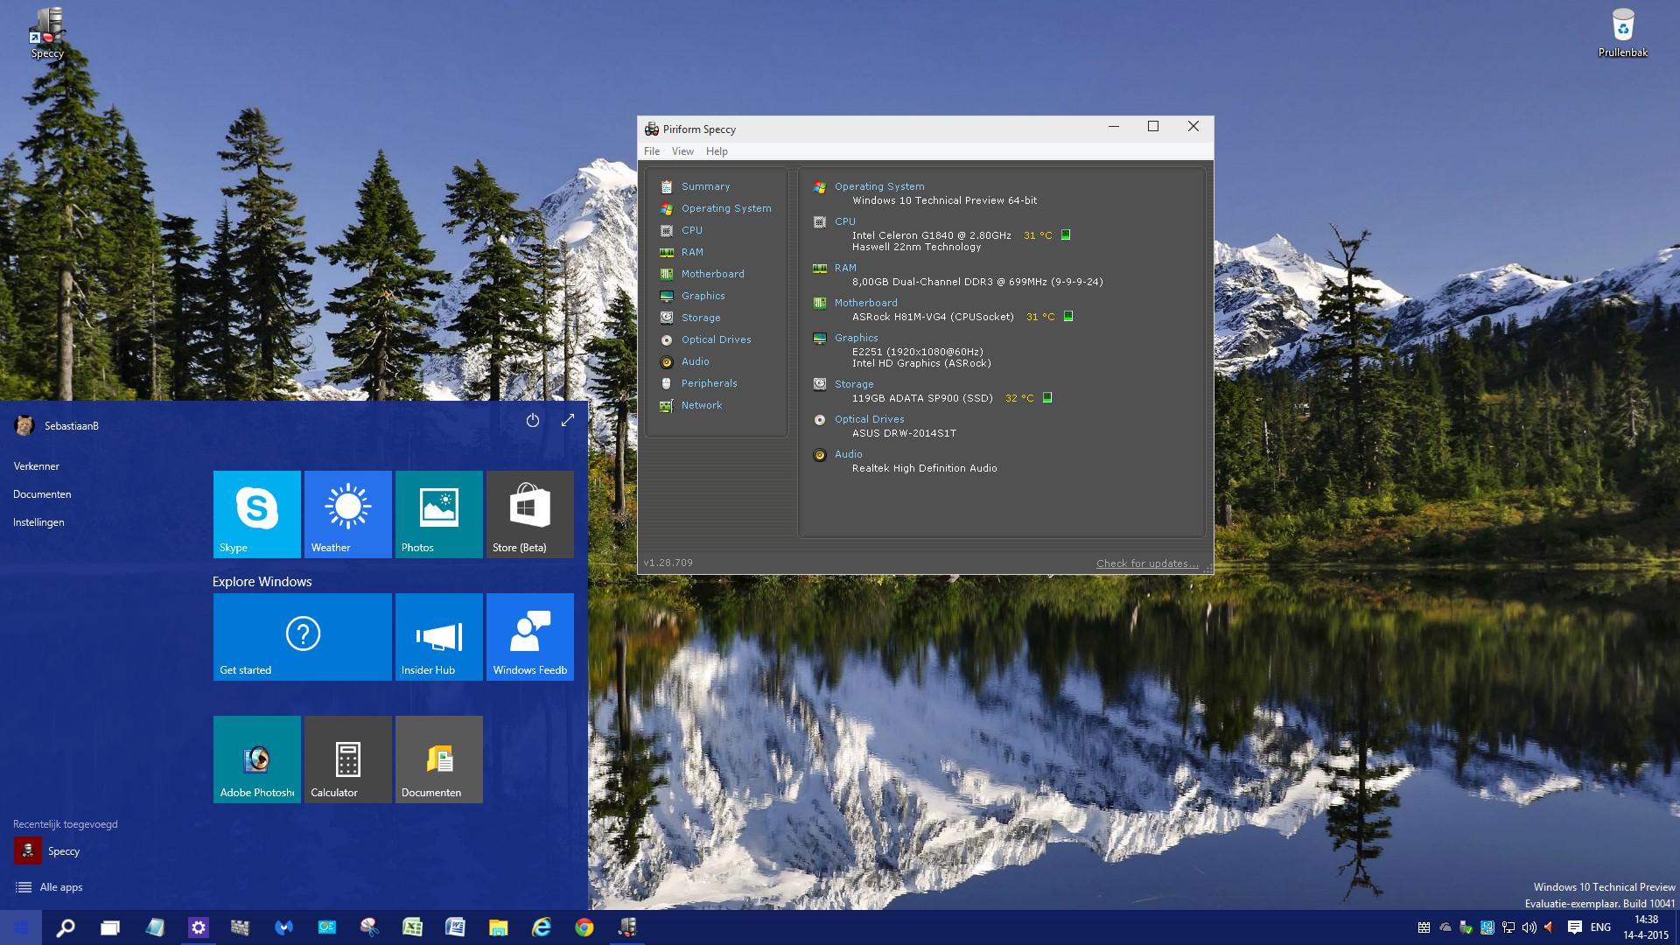Open taskbar Search magnifier
Viewport: 1680px width, 945px height.
[x=66, y=927]
